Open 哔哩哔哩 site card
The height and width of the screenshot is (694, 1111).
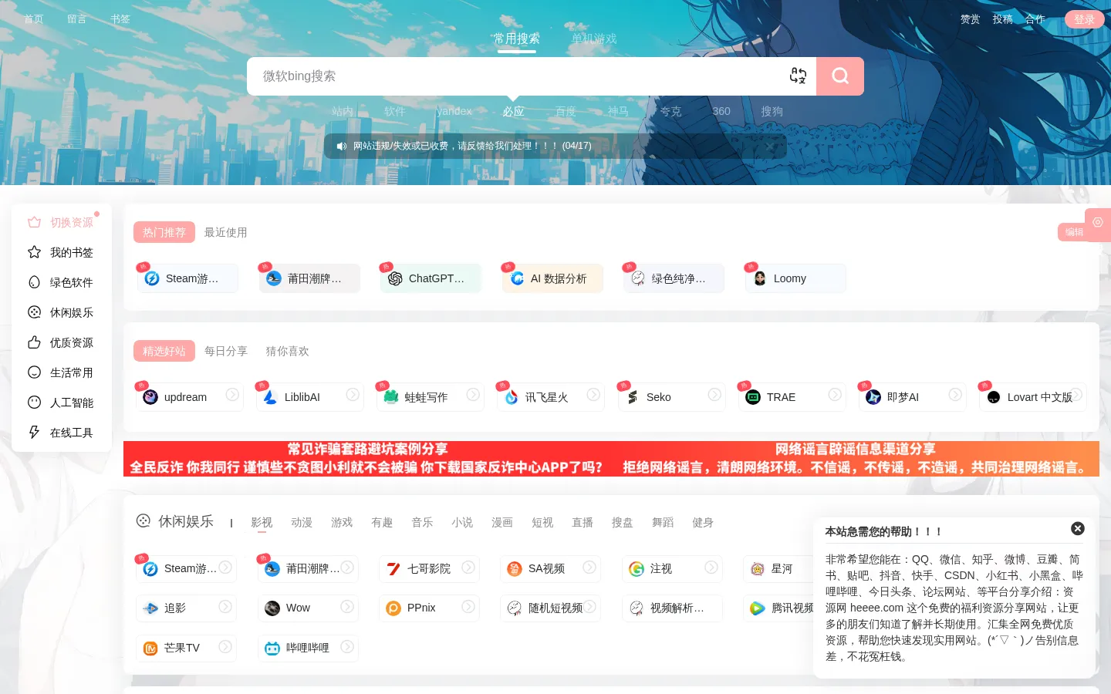coord(308,648)
